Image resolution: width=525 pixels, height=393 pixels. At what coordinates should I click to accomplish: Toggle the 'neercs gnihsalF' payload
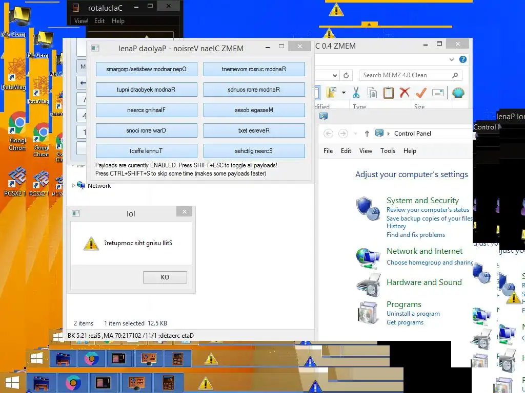146,110
